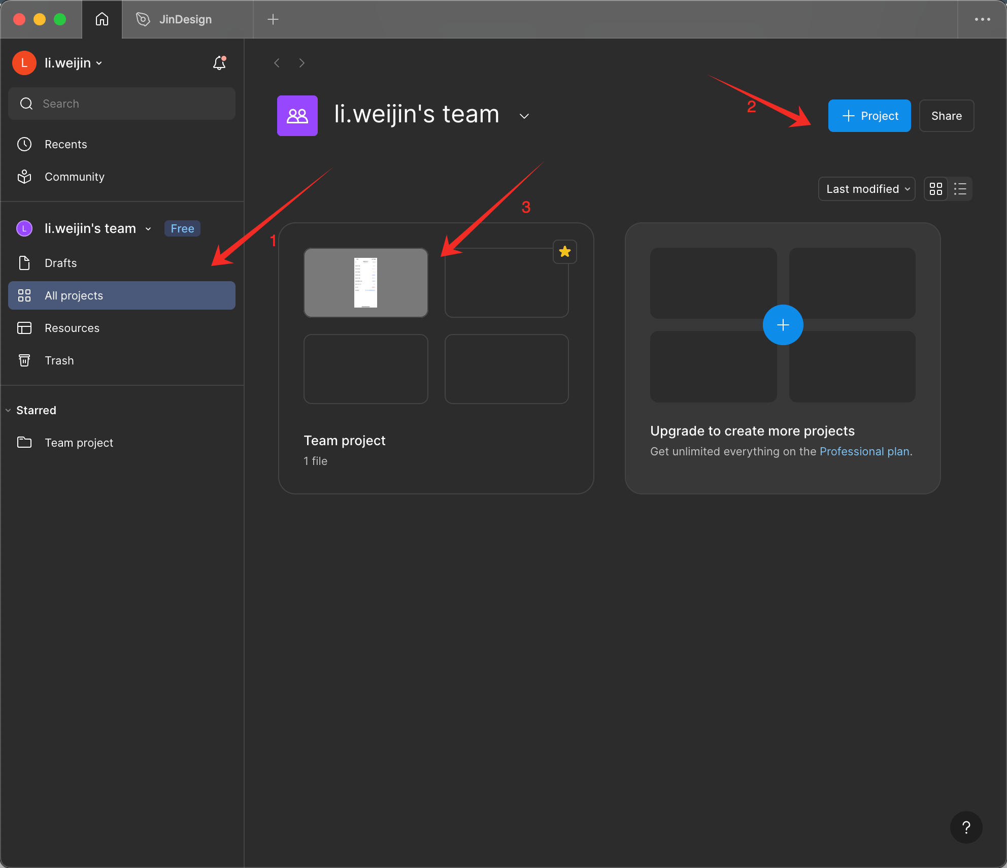Switch to list view layout
Viewport: 1007px width, 868px height.
pyautogui.click(x=960, y=189)
